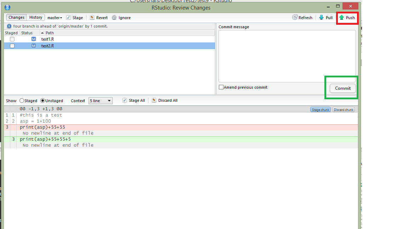408x229 pixels.
Task: Open the Context 5 line dropdown
Action: (101, 100)
